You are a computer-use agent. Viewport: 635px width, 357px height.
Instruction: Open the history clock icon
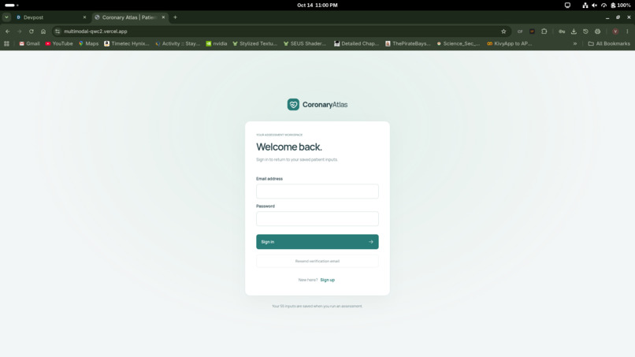click(x=585, y=32)
